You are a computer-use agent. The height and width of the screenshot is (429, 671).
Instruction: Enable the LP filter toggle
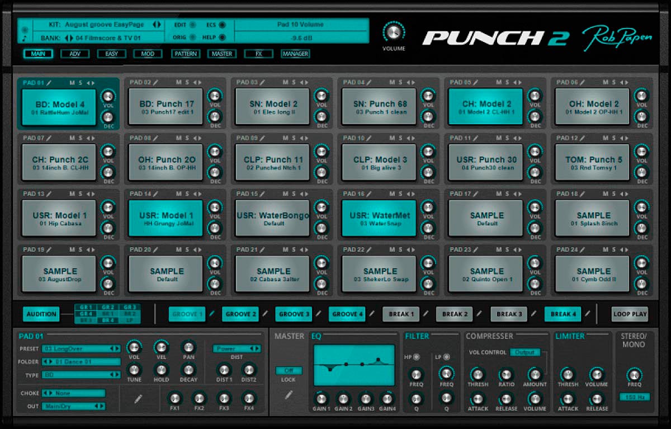point(448,356)
